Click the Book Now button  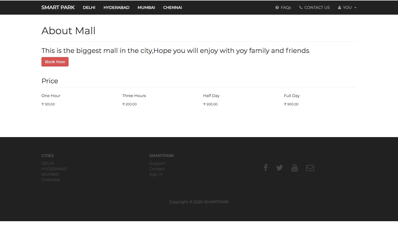[55, 62]
